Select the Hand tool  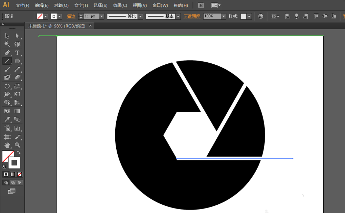pos(7,145)
